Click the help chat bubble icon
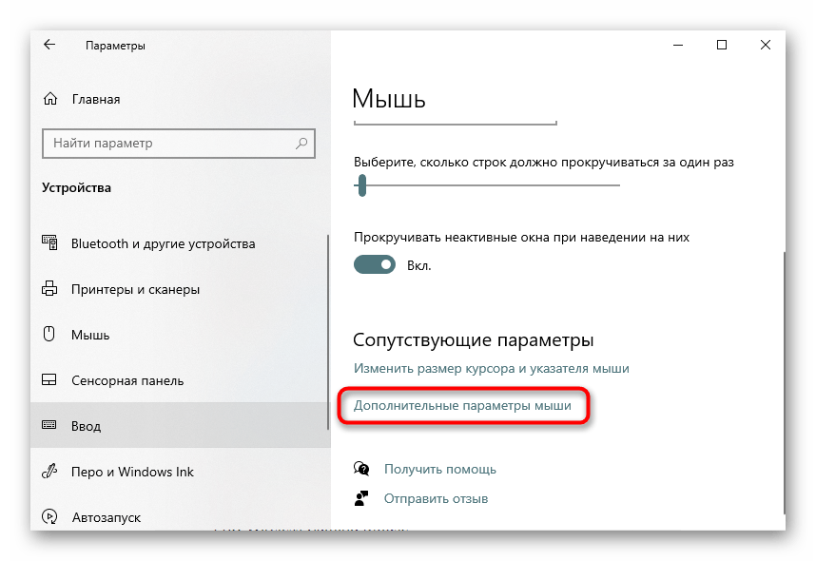The image size is (816, 561). pos(361,469)
